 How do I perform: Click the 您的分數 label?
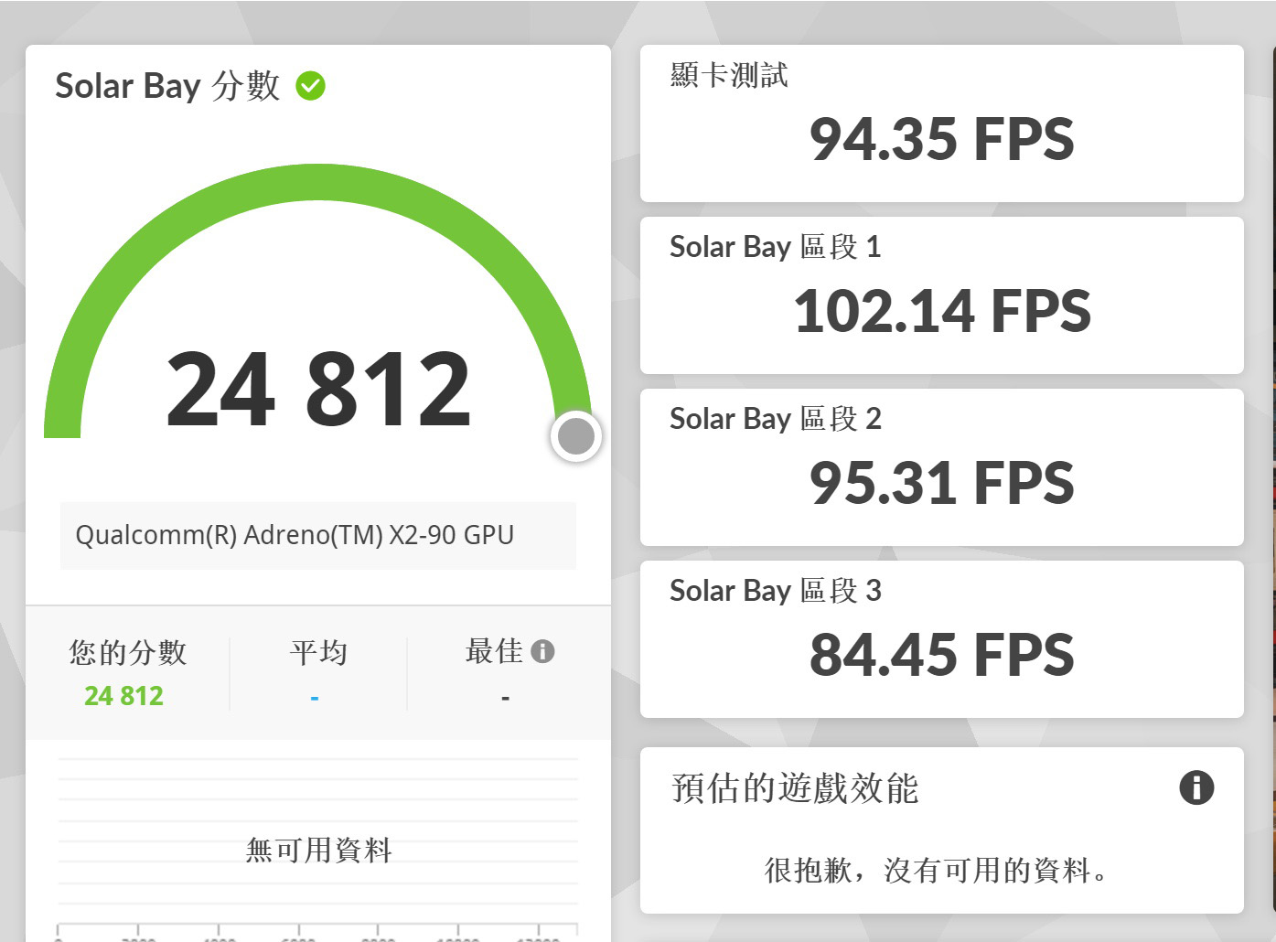[x=128, y=652]
